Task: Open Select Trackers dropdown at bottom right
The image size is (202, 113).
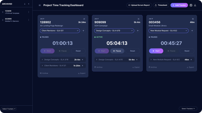Action: pyautogui.click(x=188, y=109)
